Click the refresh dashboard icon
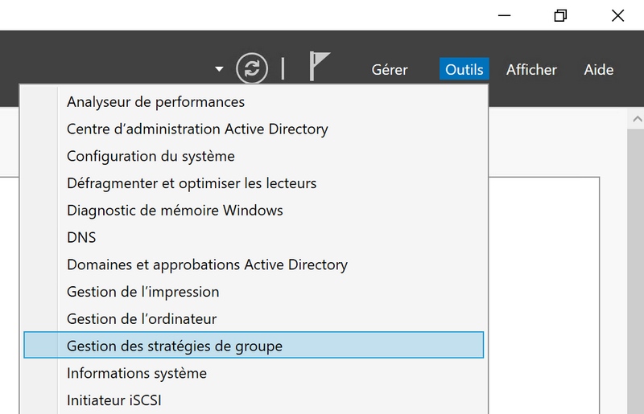Image resolution: width=644 pixels, height=414 pixels. (x=252, y=68)
